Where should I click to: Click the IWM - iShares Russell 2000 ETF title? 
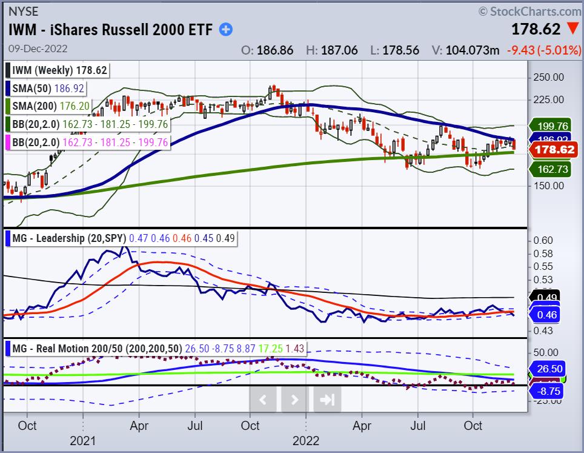pos(110,30)
